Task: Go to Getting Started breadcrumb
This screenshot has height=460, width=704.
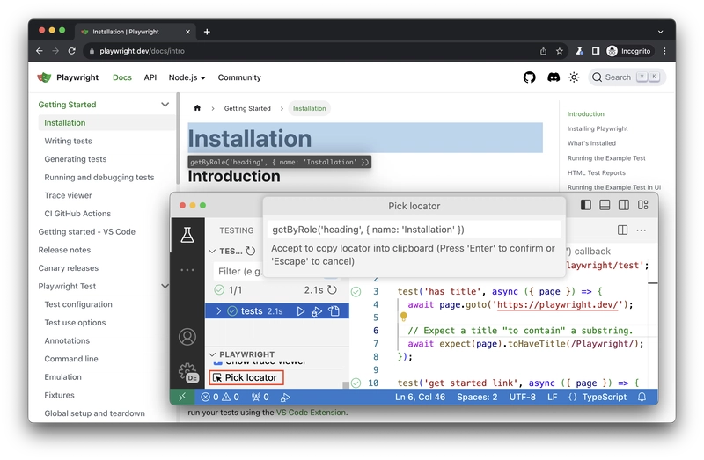Action: [x=247, y=108]
